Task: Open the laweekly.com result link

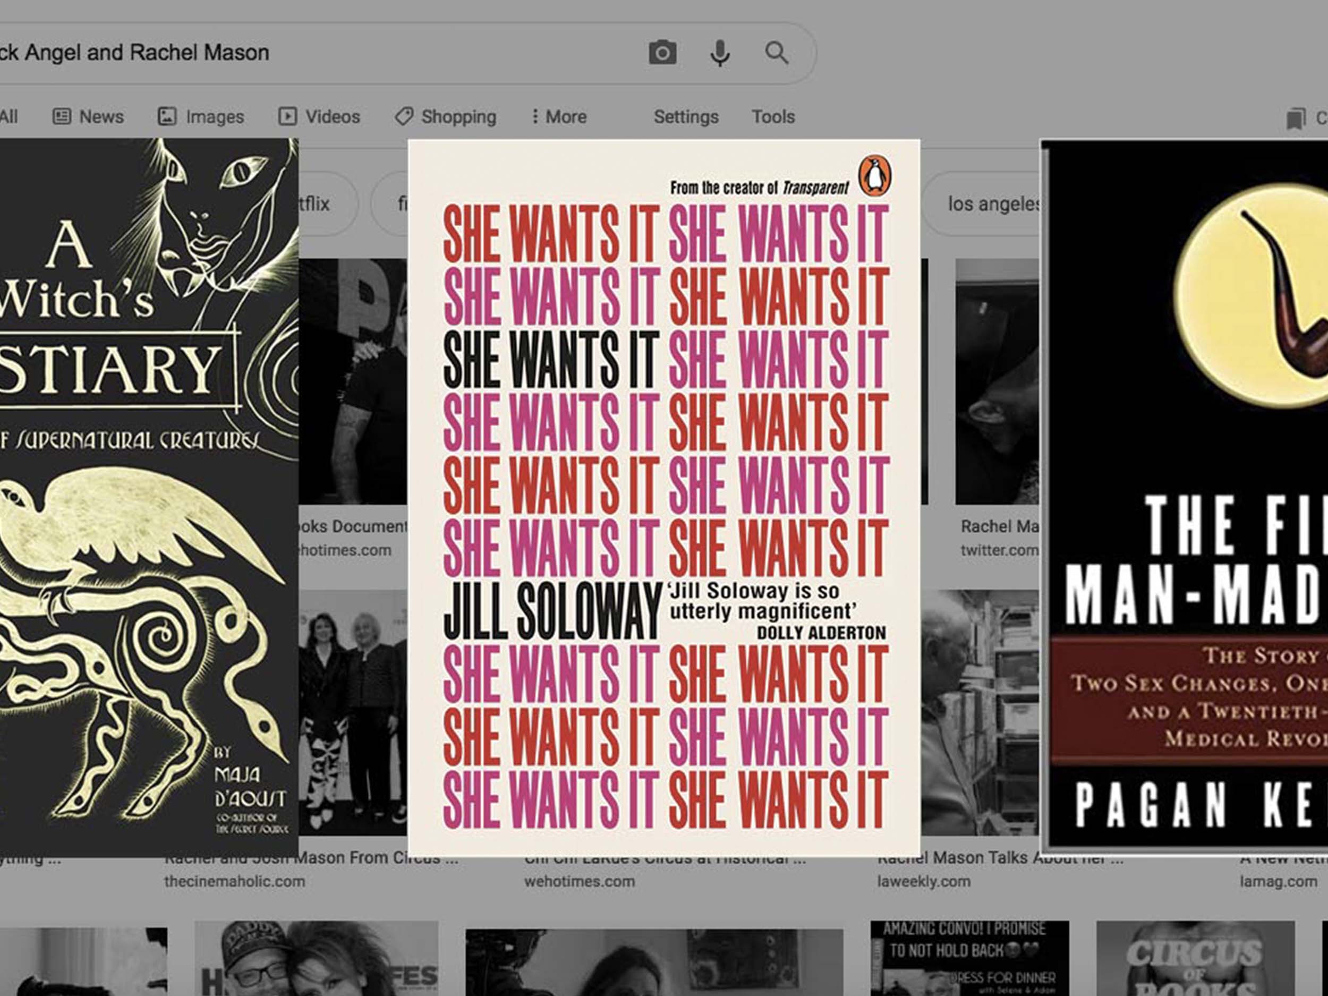Action: [923, 881]
